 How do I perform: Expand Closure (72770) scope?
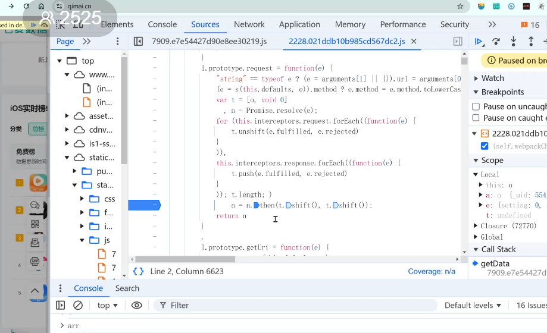[x=476, y=226]
